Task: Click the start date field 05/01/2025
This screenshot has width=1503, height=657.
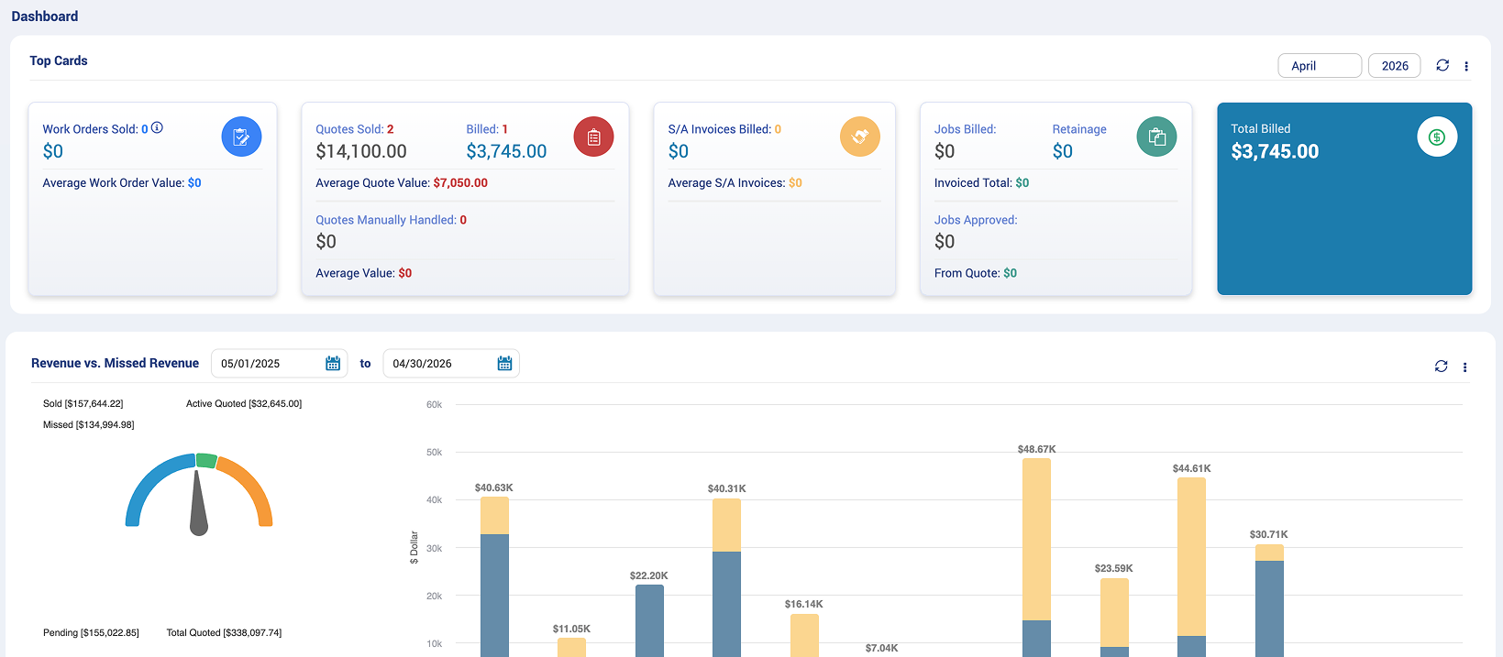Action: coord(280,364)
